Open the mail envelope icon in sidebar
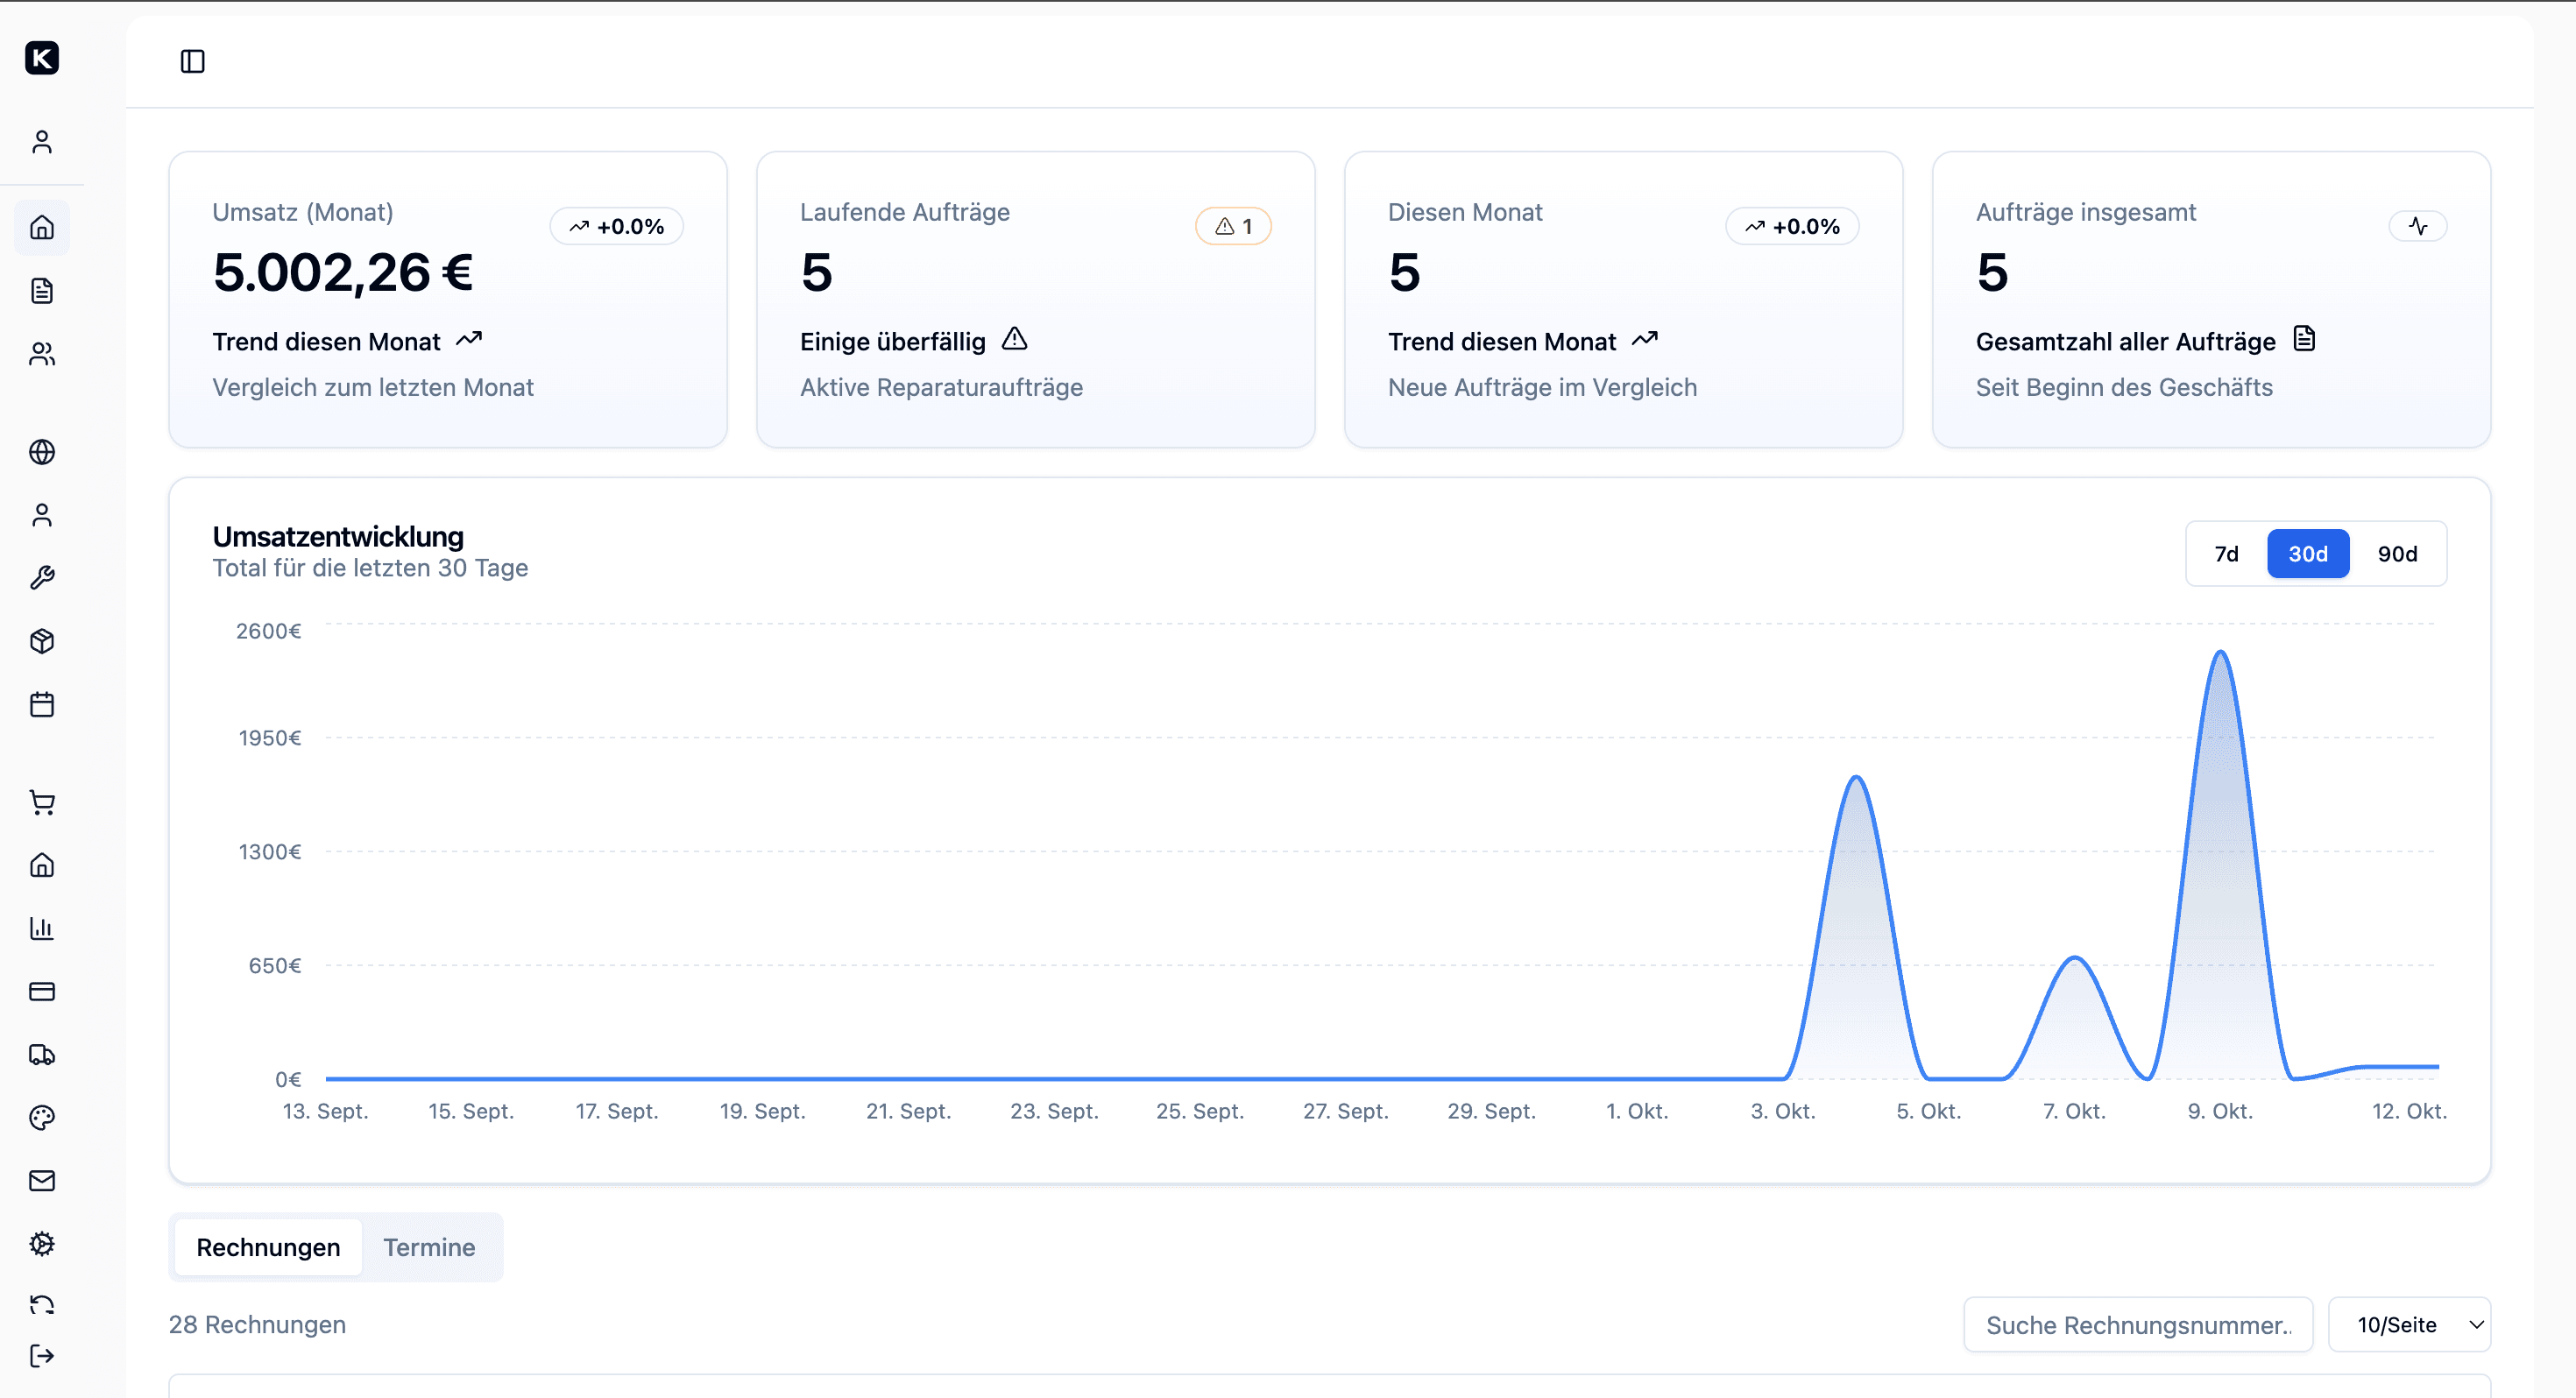Image resolution: width=2576 pixels, height=1398 pixels. coord(42,1180)
